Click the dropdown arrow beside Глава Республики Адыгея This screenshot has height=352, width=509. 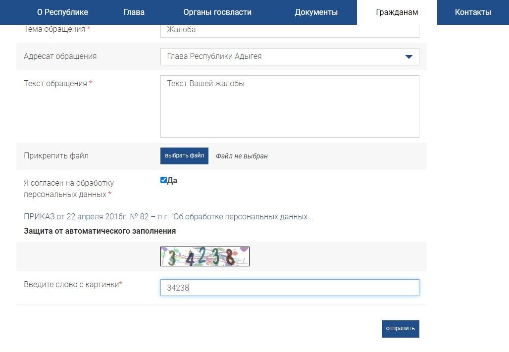408,57
